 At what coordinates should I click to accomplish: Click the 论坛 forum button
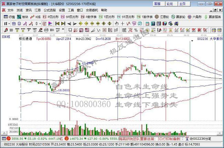[171, 4]
